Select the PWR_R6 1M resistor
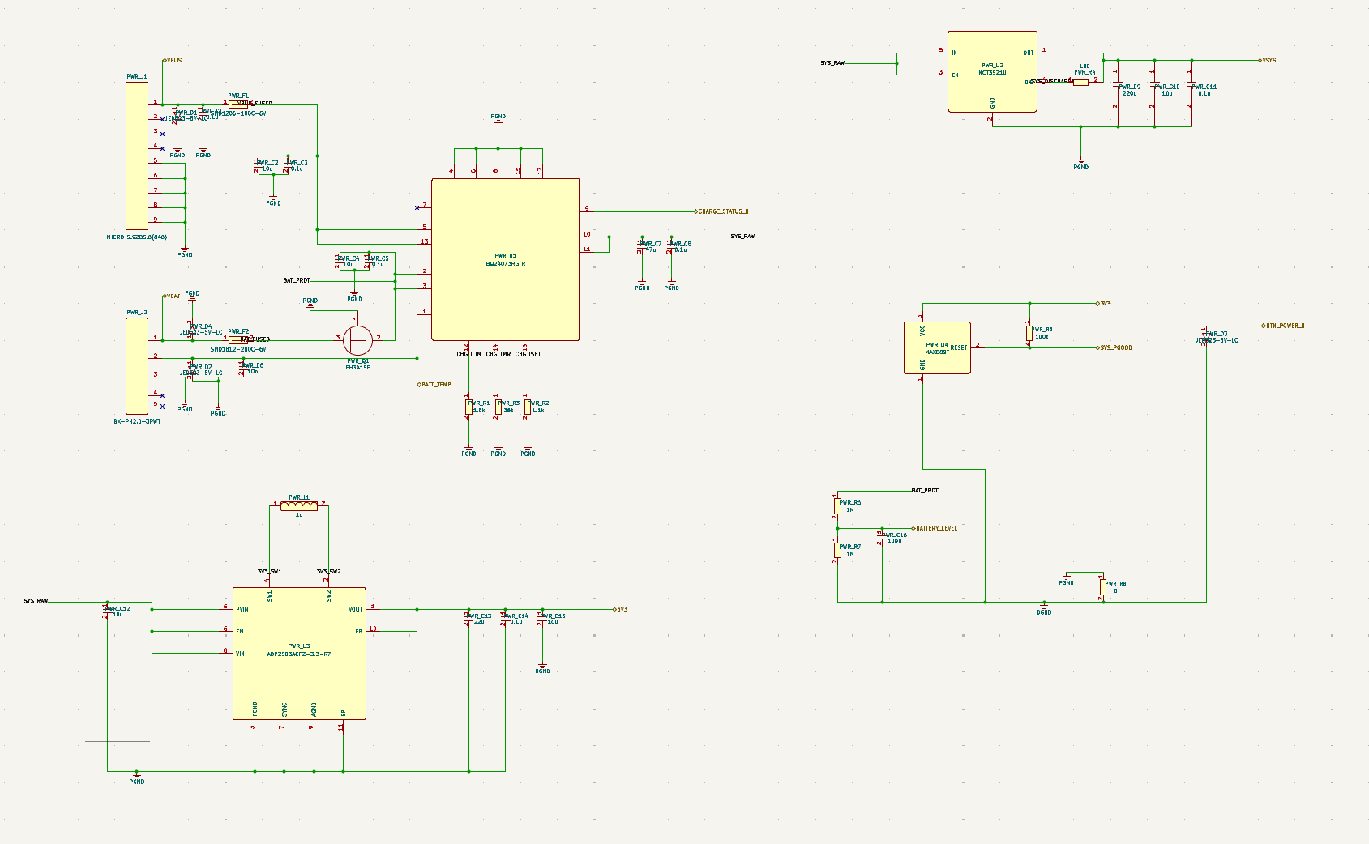Image resolution: width=1369 pixels, height=844 pixels. coord(837,506)
